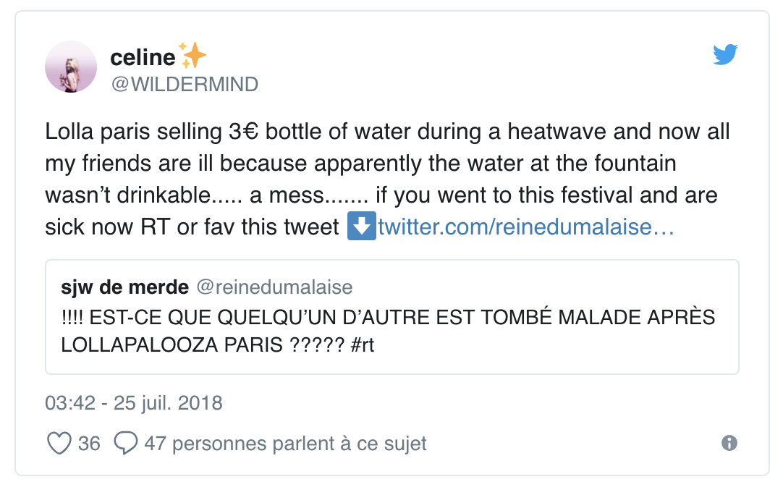Open celine's profile avatar picture
The height and width of the screenshot is (495, 783).
pos(71,67)
